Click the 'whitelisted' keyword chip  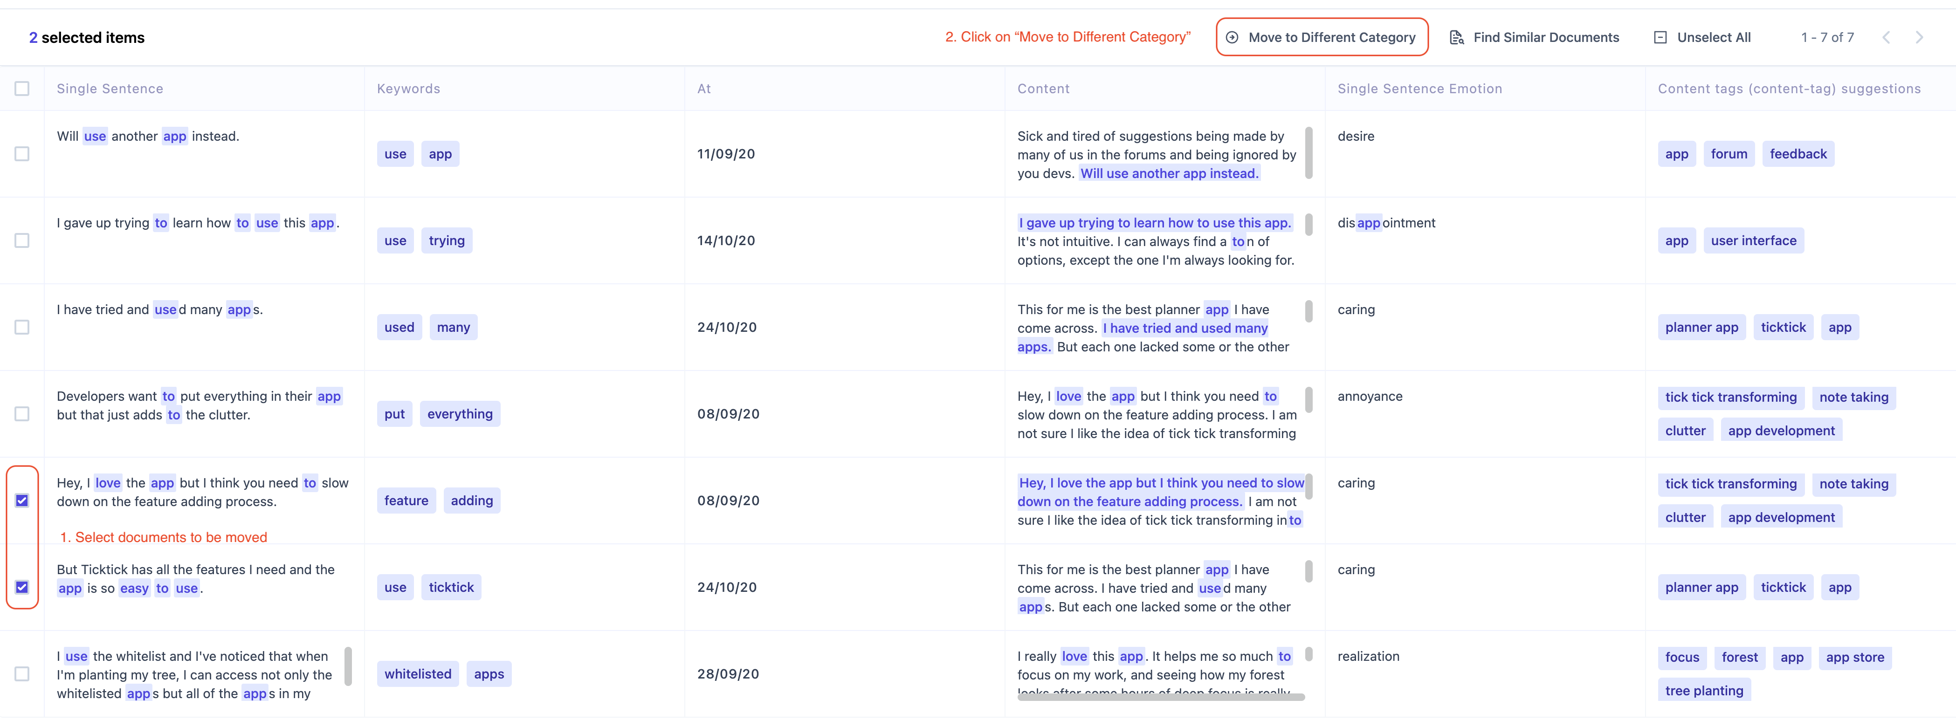[x=418, y=674]
